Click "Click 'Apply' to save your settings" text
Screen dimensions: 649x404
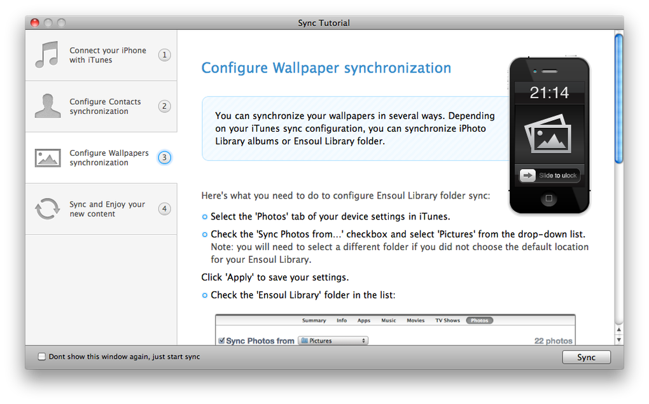(x=275, y=277)
